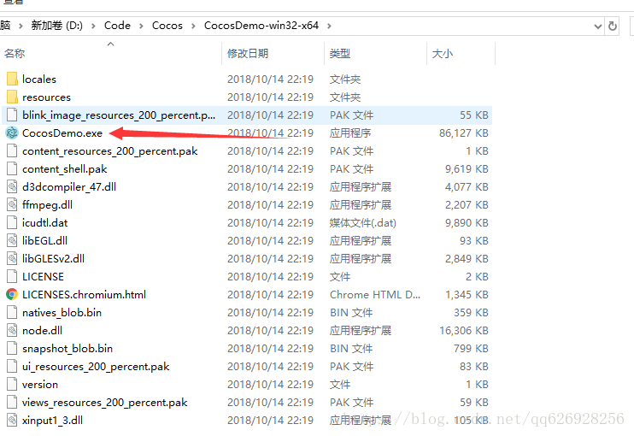Click the node.dll file icon
This screenshot has width=634, height=436.
(x=12, y=330)
